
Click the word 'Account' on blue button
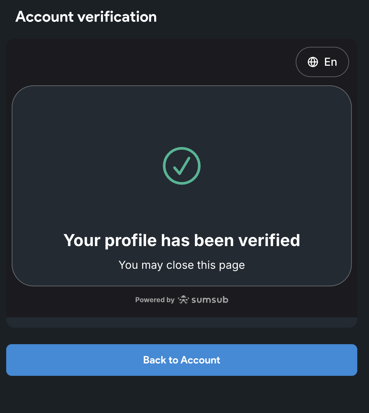(x=200, y=360)
